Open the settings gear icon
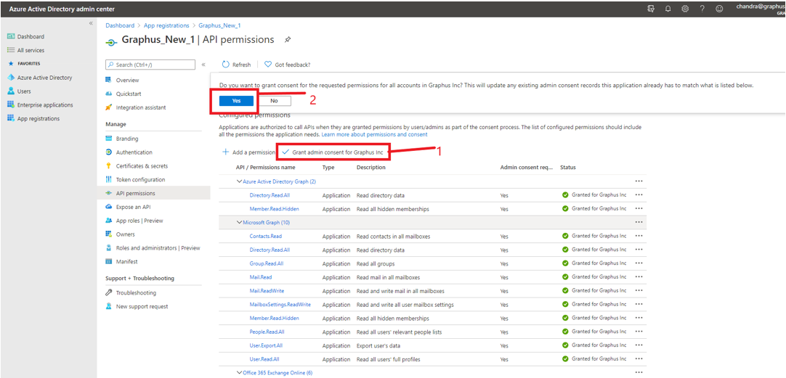 click(x=685, y=9)
